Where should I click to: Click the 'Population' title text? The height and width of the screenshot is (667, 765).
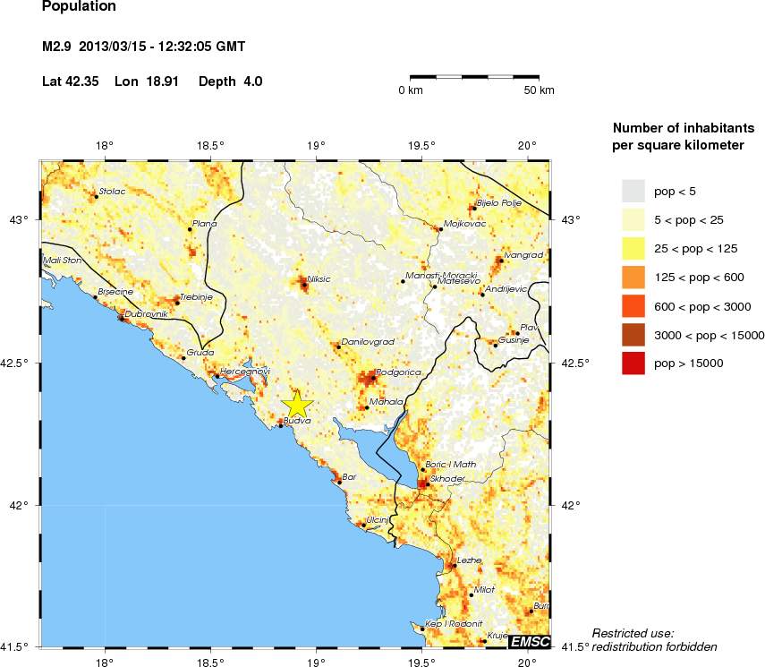pyautogui.click(x=79, y=7)
